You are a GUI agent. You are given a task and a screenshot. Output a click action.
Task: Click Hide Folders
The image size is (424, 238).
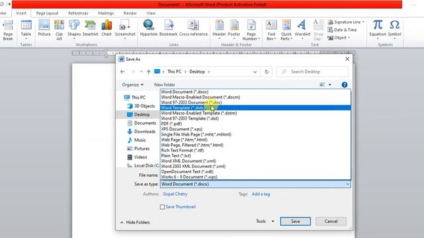135,222
